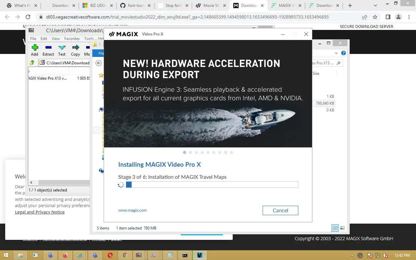The image size is (416, 260).
Task: Click the volume tray icon
Action: point(386,255)
